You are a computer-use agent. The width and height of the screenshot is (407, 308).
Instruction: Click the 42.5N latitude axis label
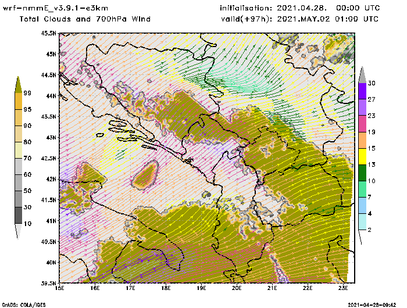click(x=48, y=158)
